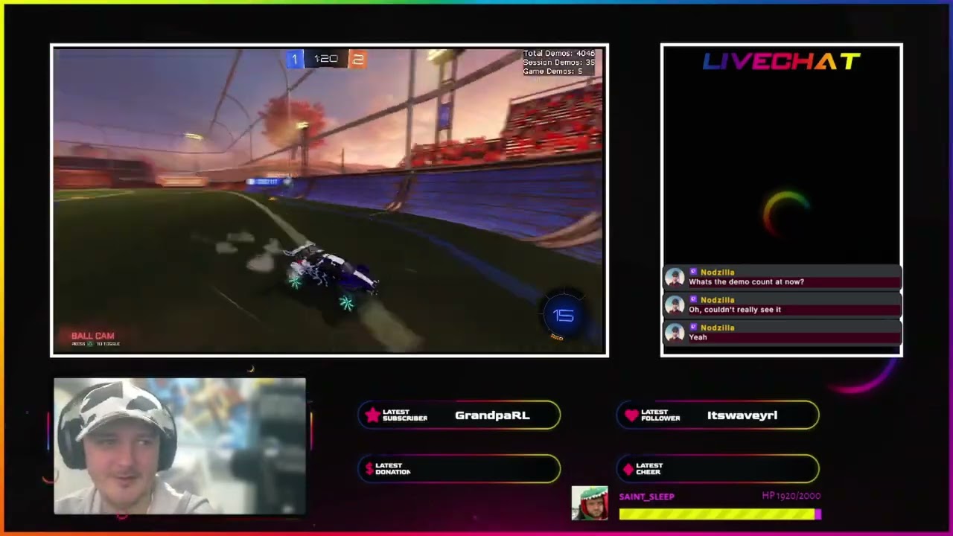Click the HP 1920/2000 text

pyautogui.click(x=791, y=496)
